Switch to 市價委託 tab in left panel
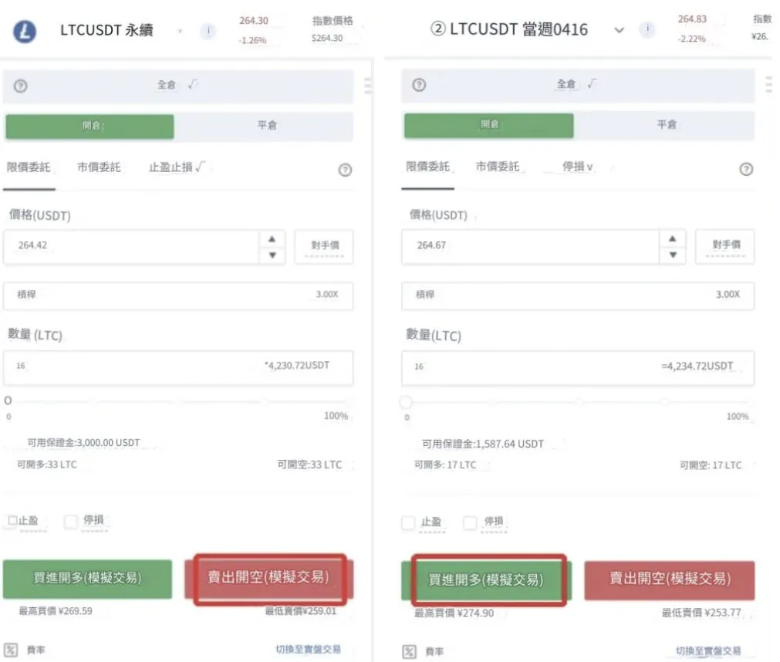 (x=99, y=167)
